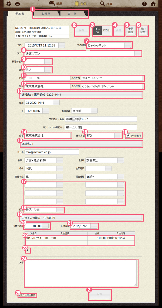Open the 更新ユーザー履歴 link
Screen dimensions: 162x308
click(x=27, y=296)
